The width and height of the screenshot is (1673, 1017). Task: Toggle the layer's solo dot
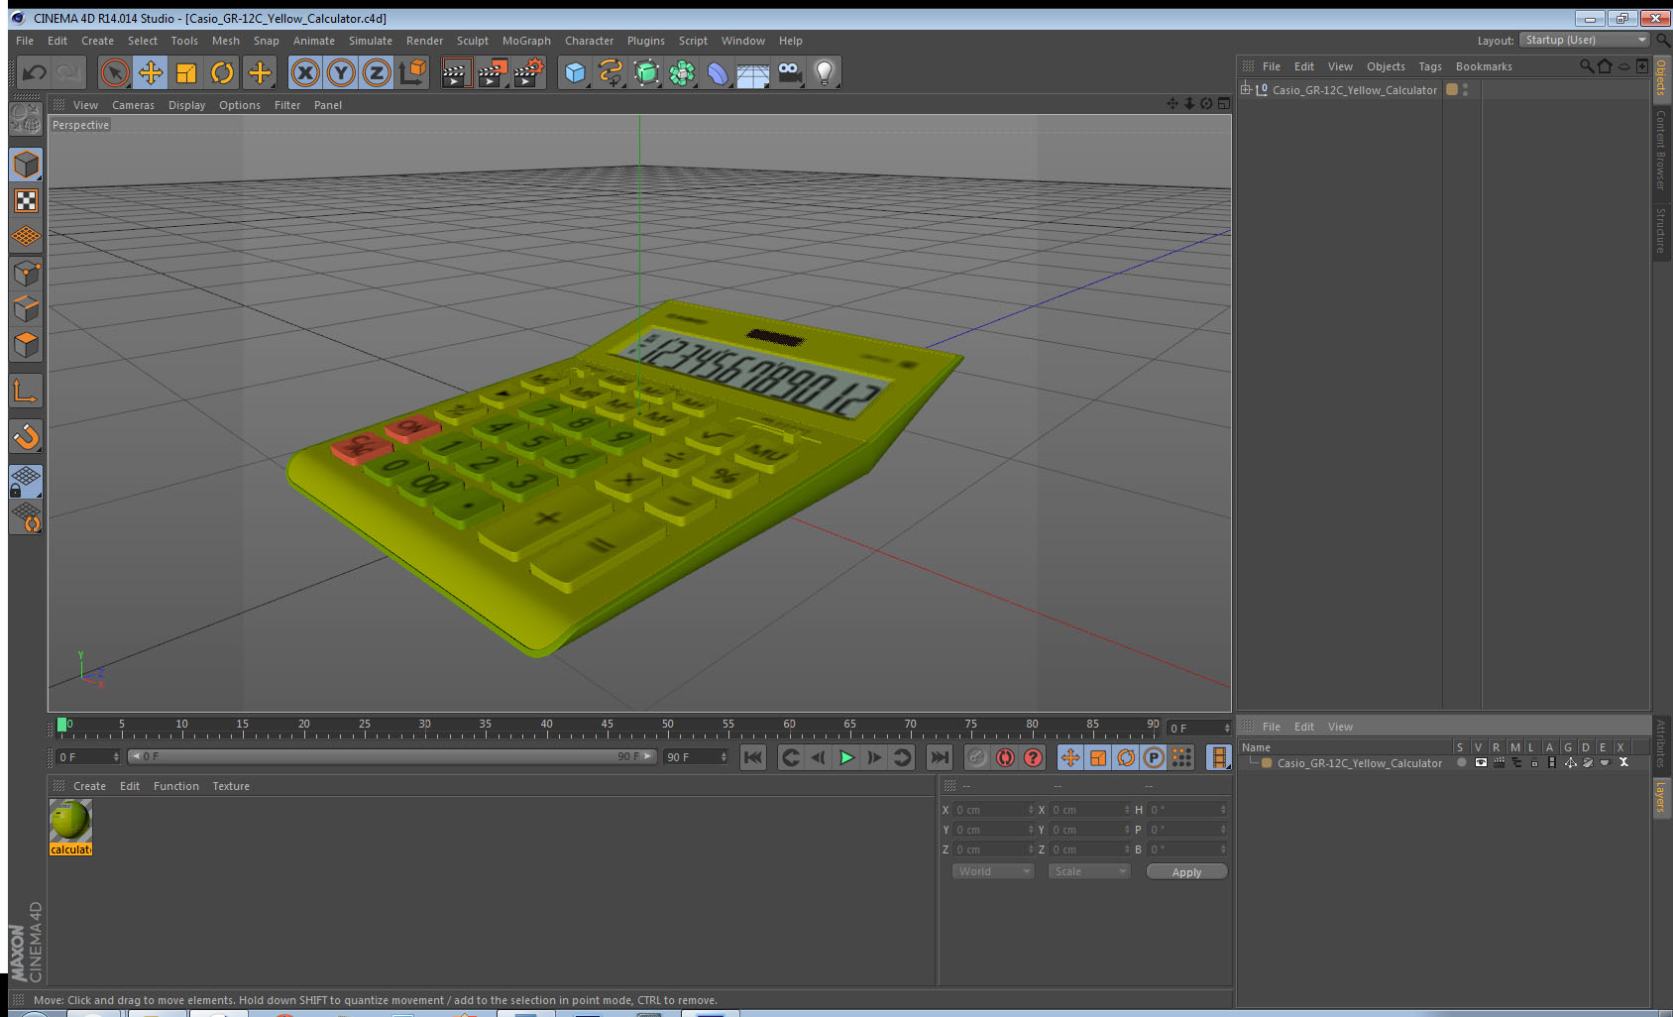(1461, 763)
